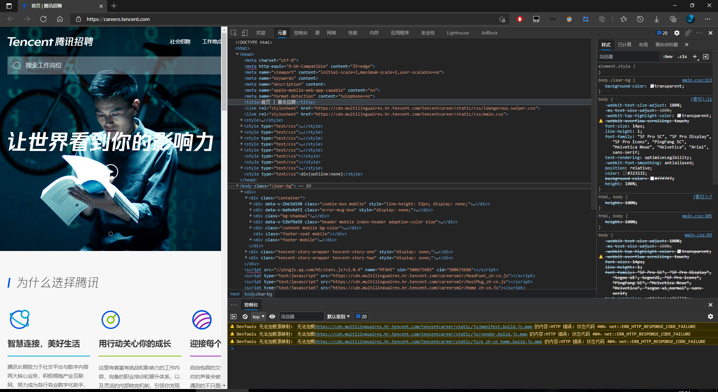Open the Favorites list icon
Screen dimensions: 718x392
(x=623, y=19)
